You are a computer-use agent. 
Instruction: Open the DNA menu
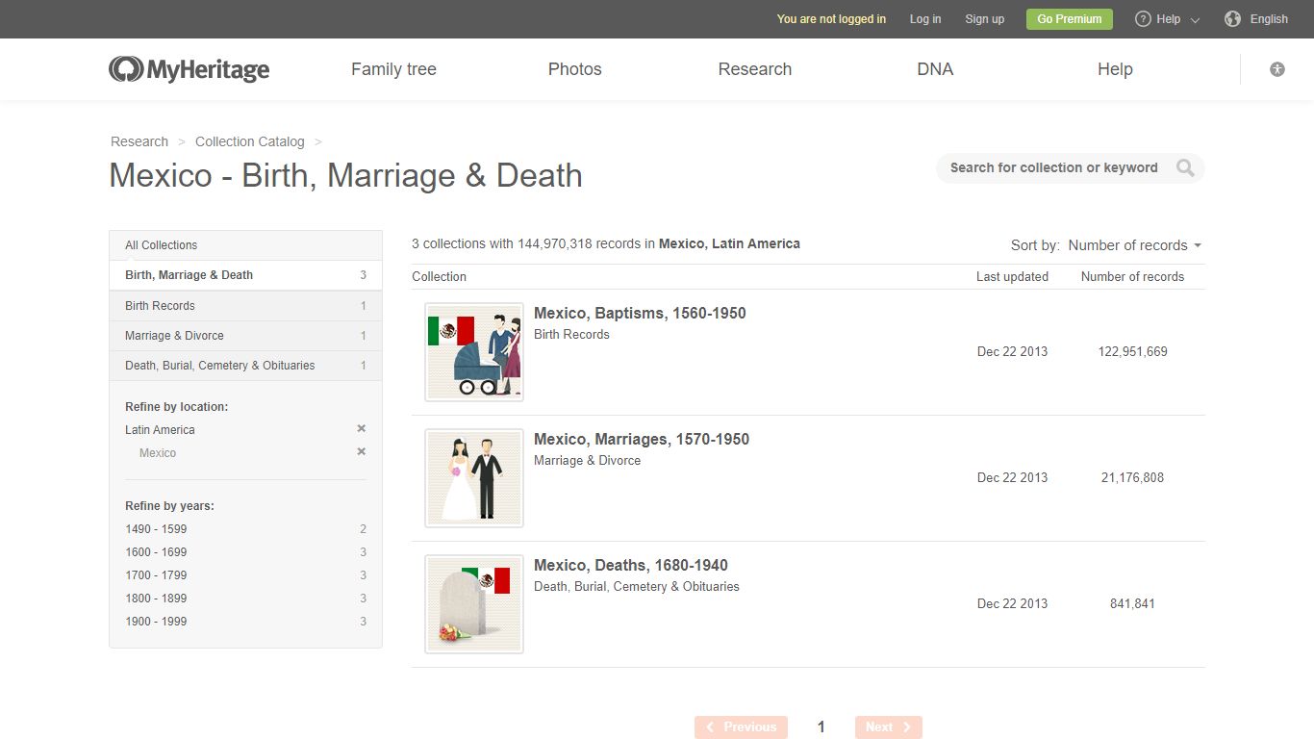tap(935, 69)
